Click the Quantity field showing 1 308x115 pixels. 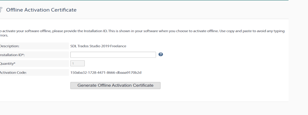78,63
